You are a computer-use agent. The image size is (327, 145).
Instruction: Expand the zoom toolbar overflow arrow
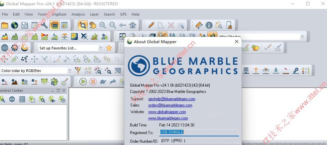[140, 29]
